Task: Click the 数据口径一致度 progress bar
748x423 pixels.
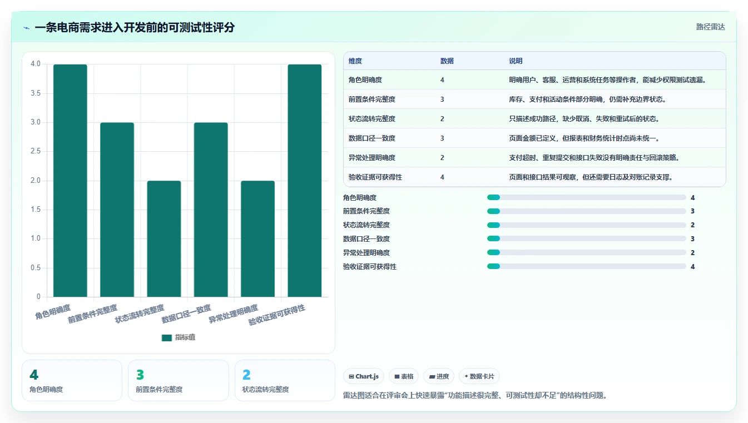Action: click(586, 239)
